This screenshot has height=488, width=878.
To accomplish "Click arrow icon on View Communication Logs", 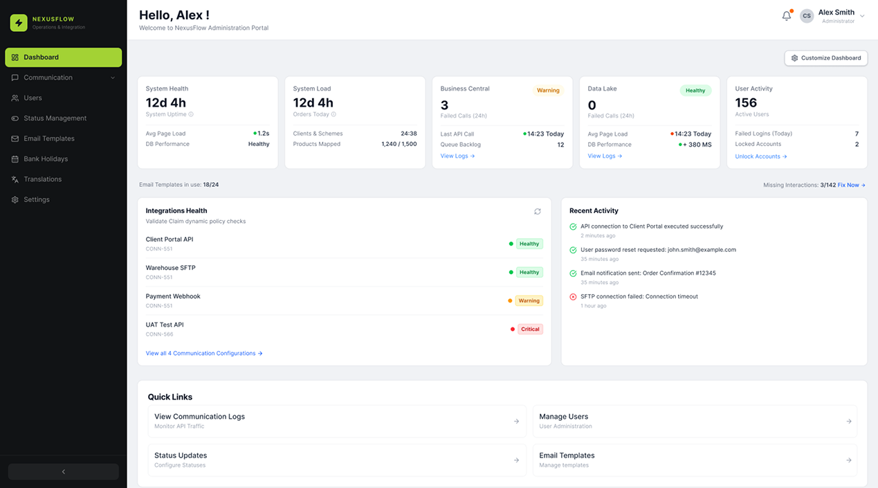I will click(516, 421).
